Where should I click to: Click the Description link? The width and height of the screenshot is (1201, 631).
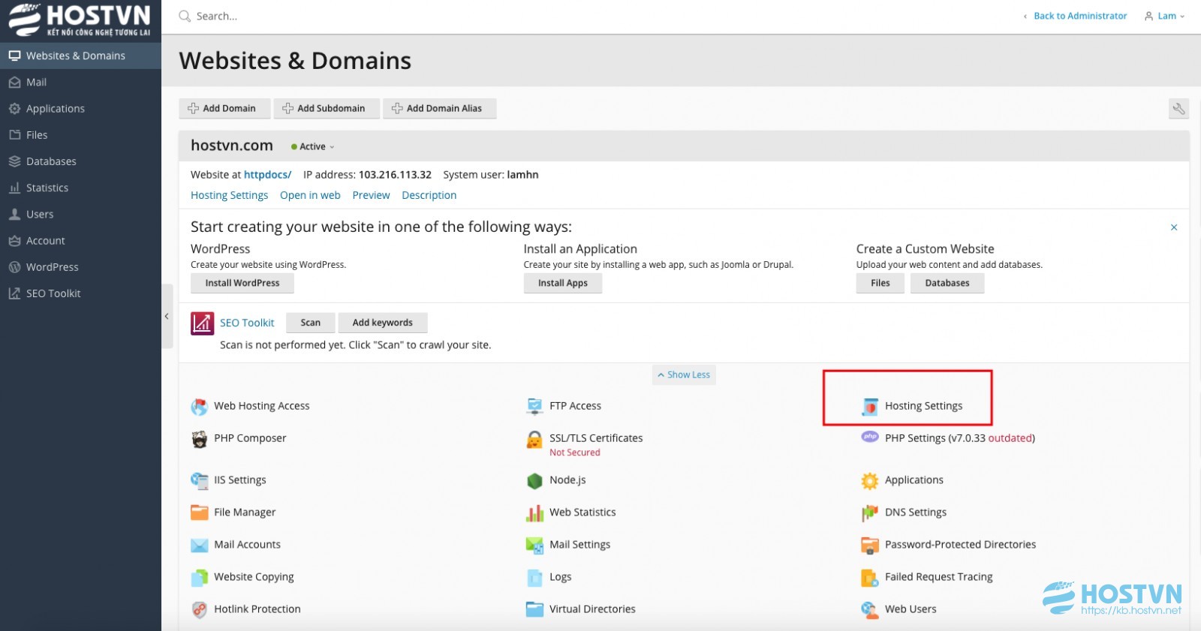click(x=429, y=195)
